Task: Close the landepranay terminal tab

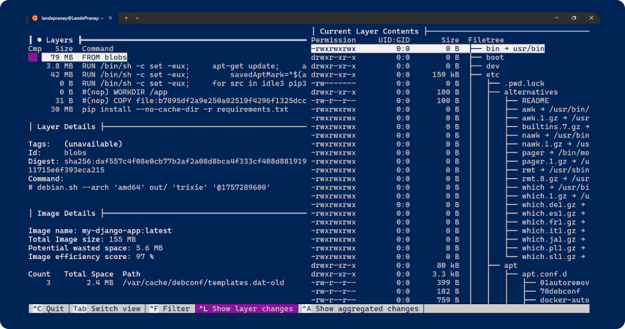Action: 111,17
